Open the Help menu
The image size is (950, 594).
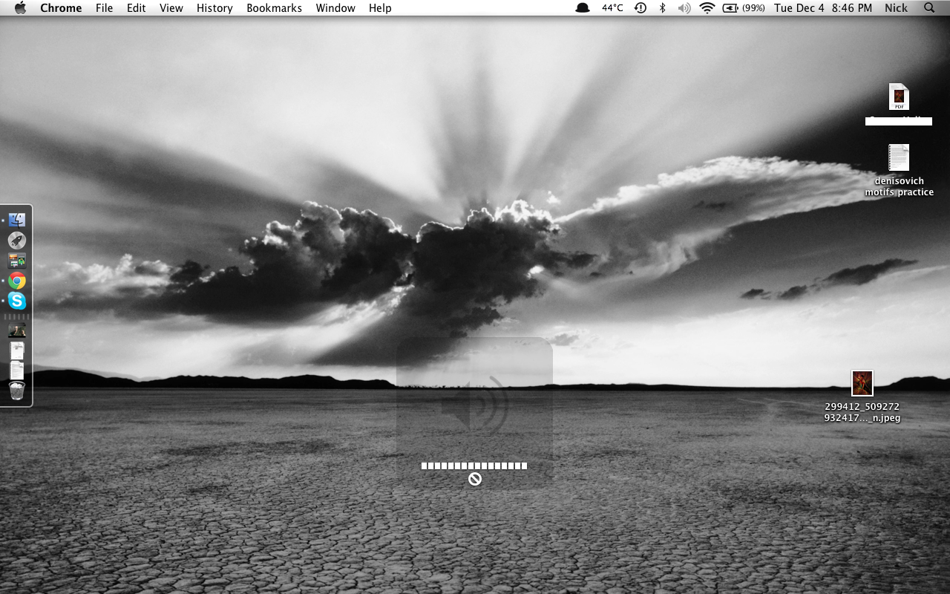click(x=380, y=8)
